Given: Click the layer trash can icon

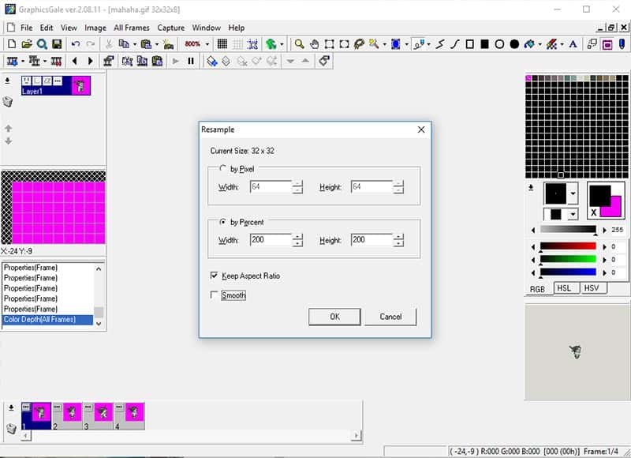Looking at the screenshot, I should pos(8,102).
